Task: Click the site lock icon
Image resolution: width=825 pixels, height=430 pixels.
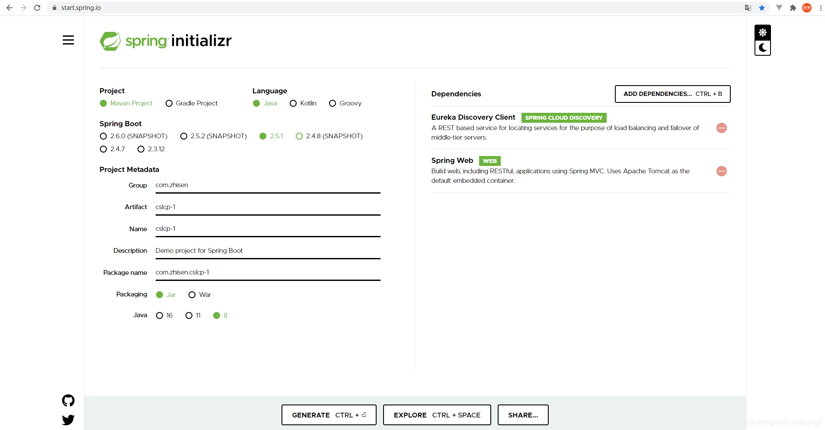Action: point(54,8)
